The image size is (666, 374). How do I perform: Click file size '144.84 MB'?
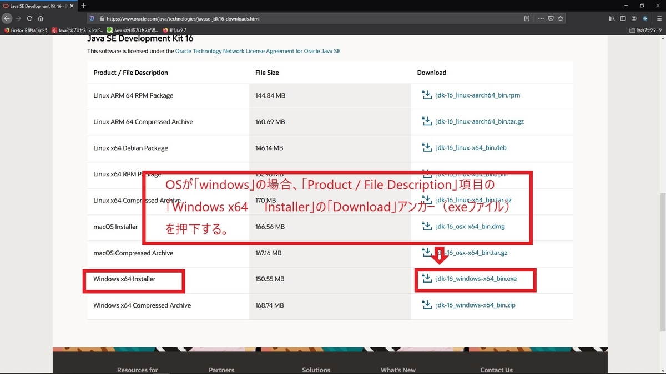click(x=270, y=95)
